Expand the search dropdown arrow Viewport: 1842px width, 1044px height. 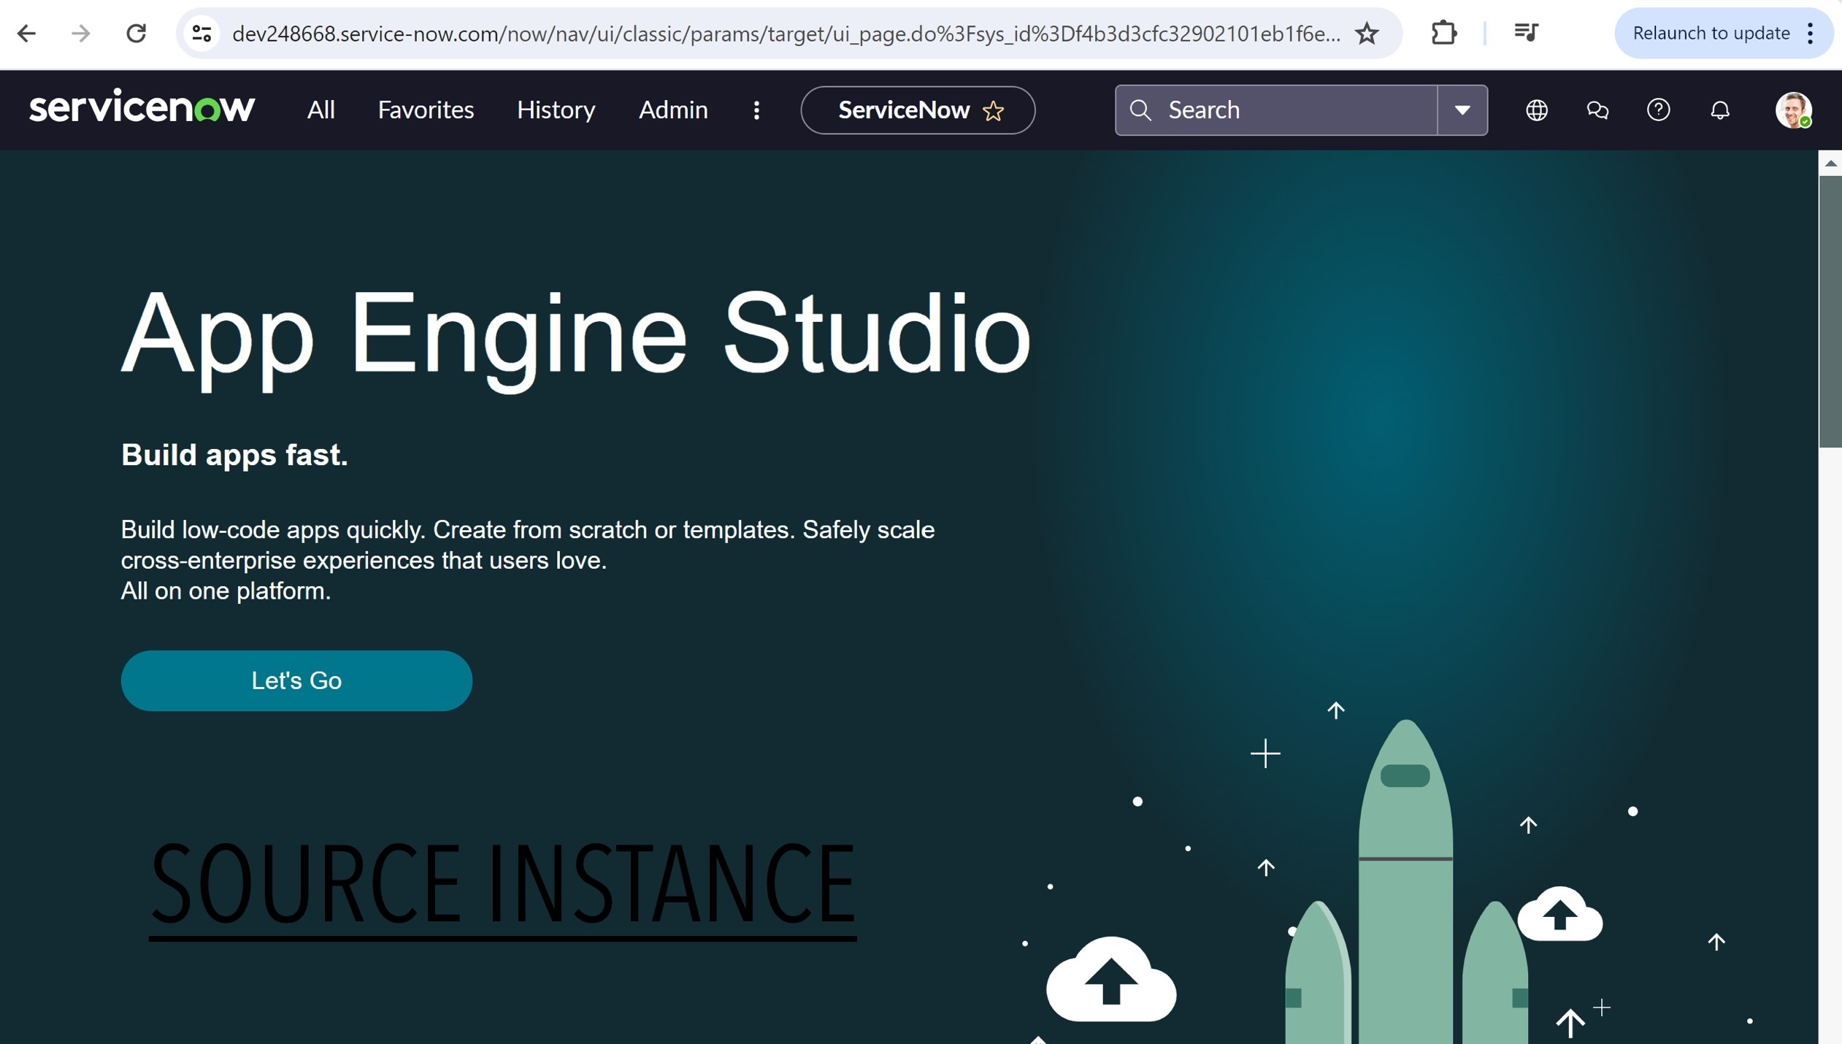1462,110
